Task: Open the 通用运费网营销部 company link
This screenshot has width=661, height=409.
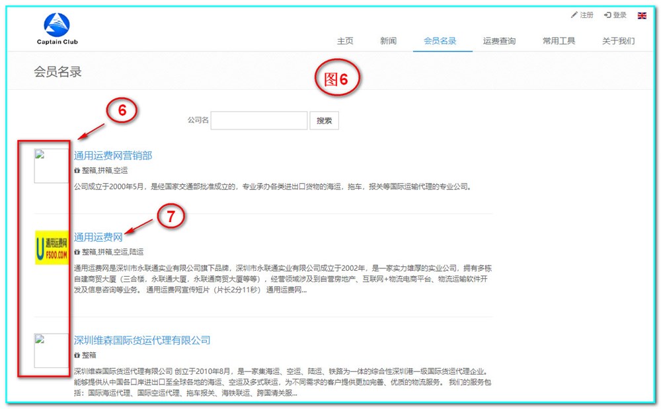Action: [113, 156]
